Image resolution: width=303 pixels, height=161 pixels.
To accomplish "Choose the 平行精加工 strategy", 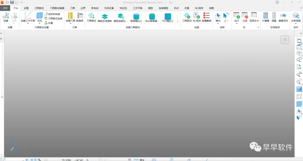I will [168, 18].
